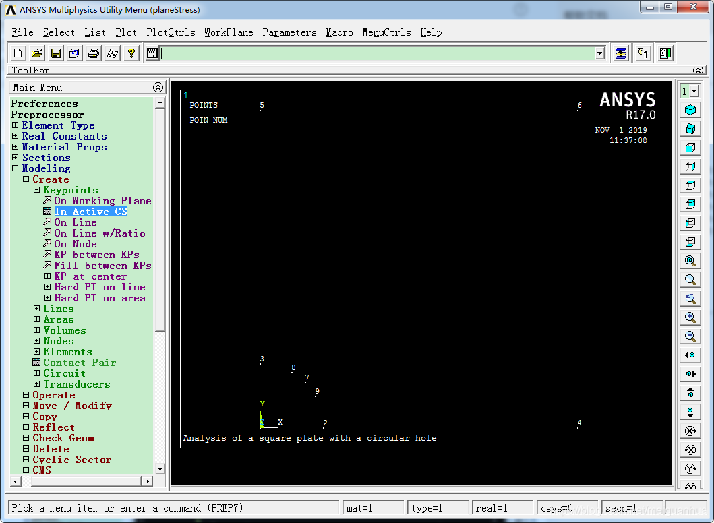Click the Fit View magnifier icon

[690, 261]
